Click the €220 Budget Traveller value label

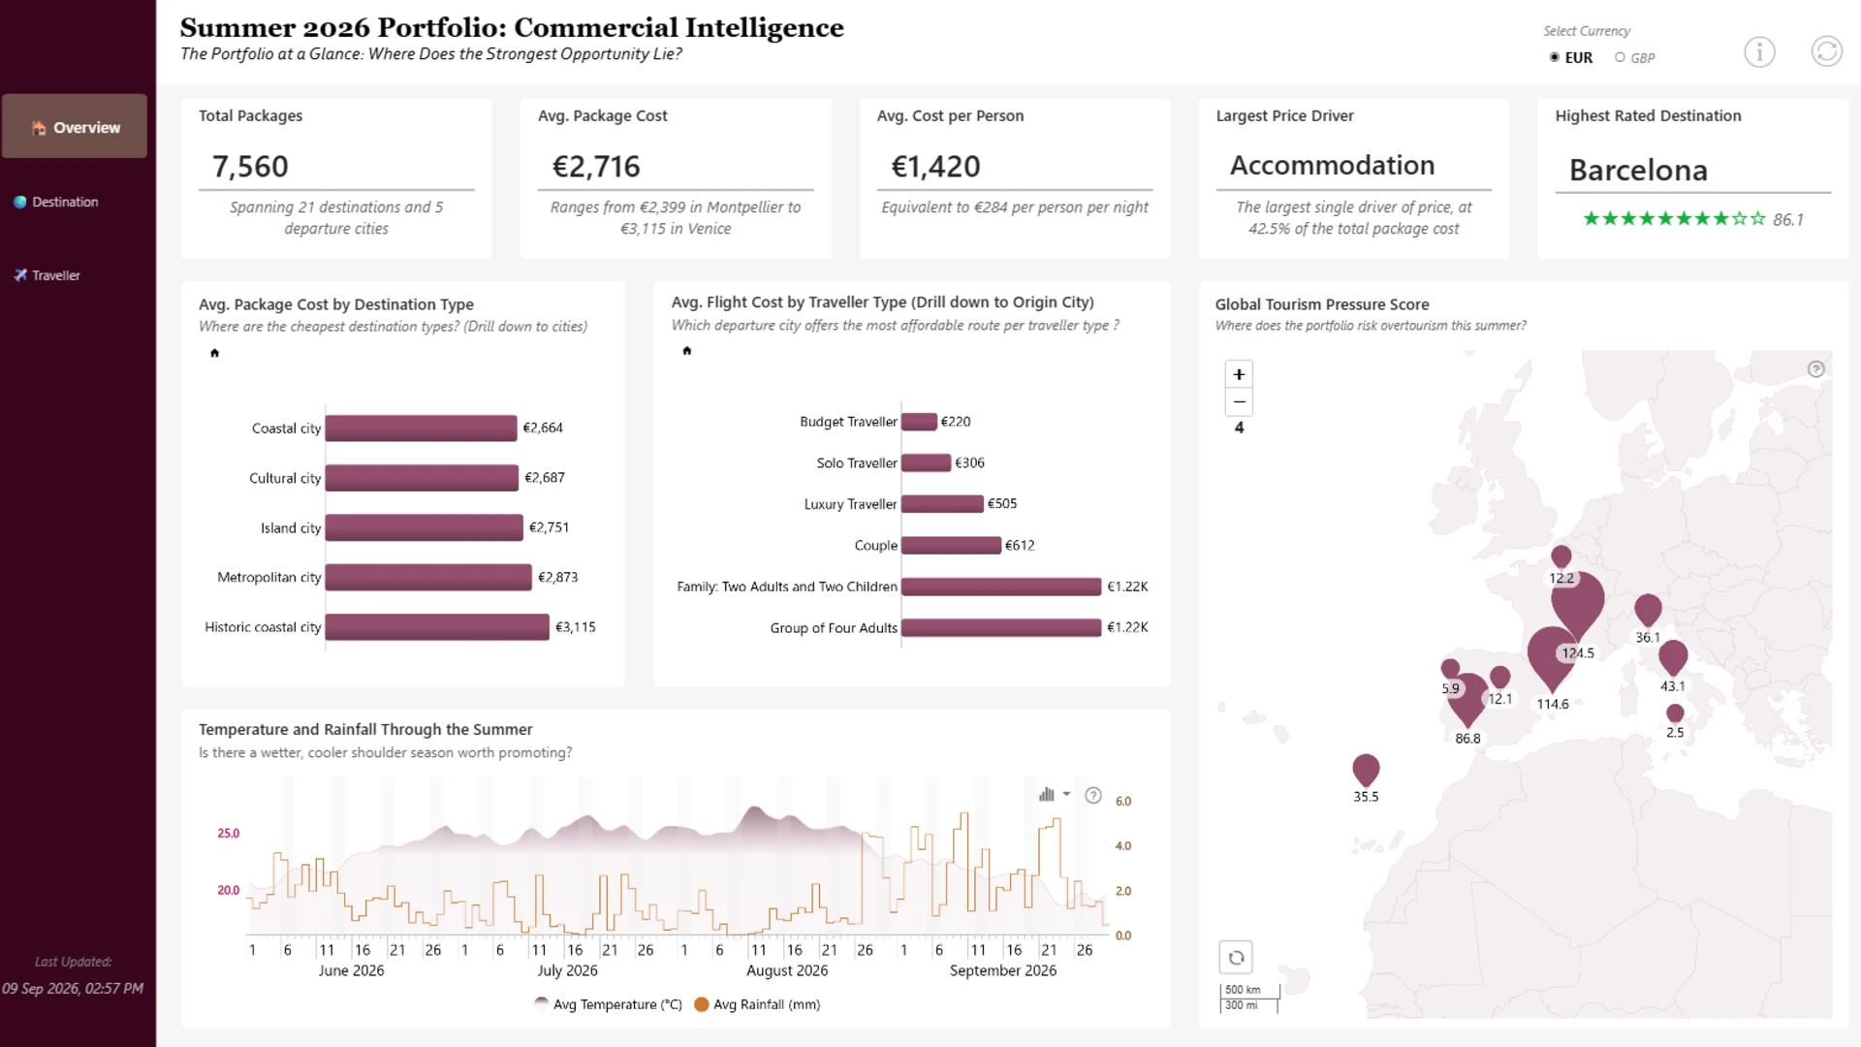tap(956, 422)
